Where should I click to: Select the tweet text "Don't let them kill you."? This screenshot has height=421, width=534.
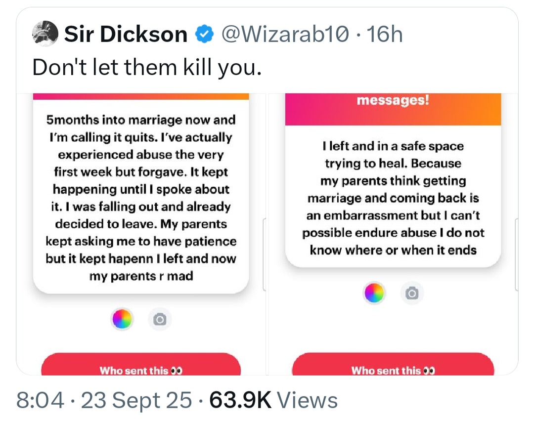point(146,67)
